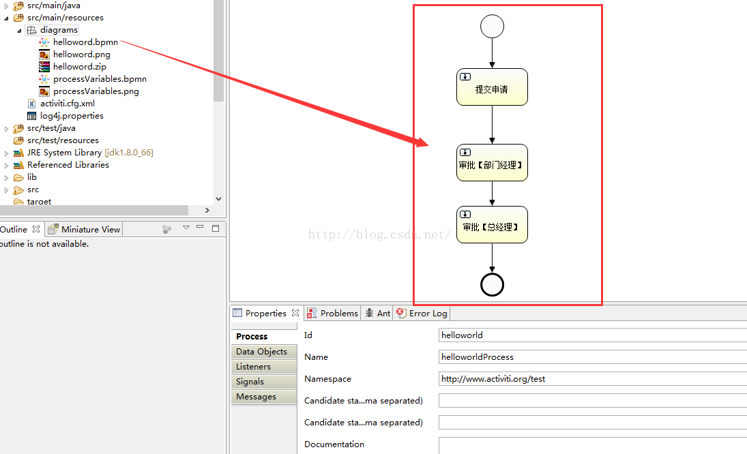The image size is (747, 454).
Task: Open the Signals section
Action: [264, 382]
